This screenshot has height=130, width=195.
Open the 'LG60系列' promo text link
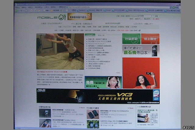tap(144, 24)
